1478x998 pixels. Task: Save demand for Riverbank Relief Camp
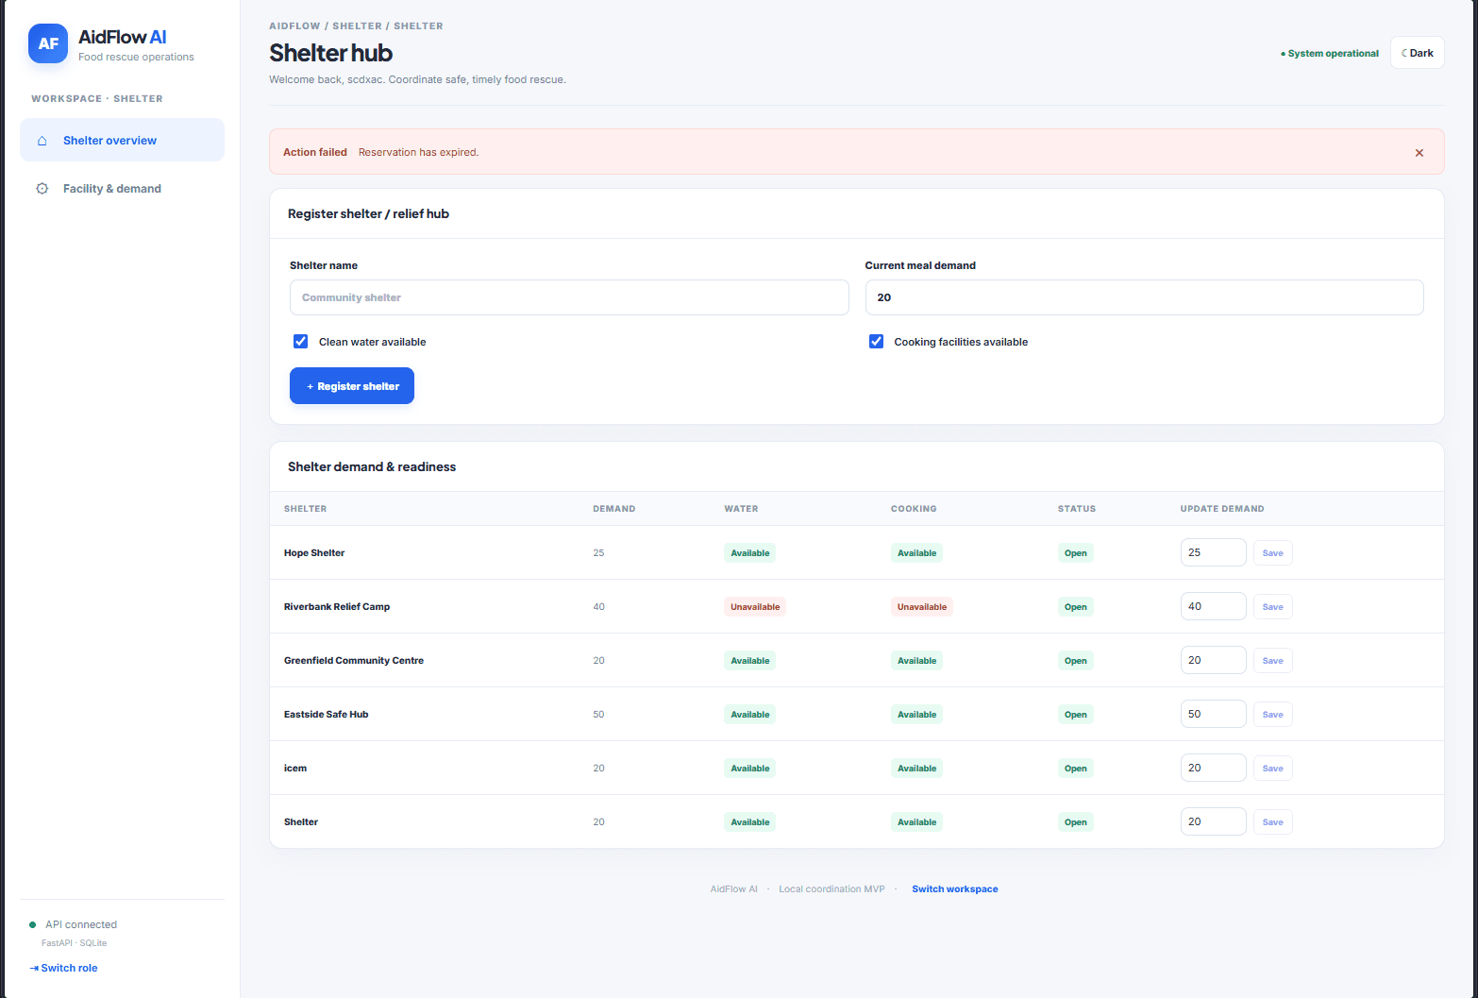1272,607
